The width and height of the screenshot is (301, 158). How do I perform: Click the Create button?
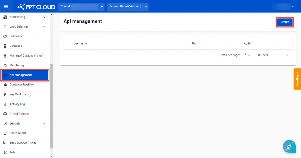285,22
